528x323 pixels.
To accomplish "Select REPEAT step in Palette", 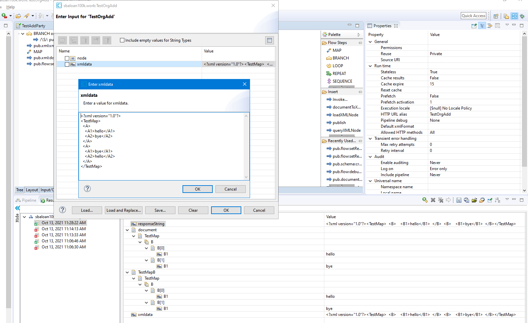I will click(339, 73).
